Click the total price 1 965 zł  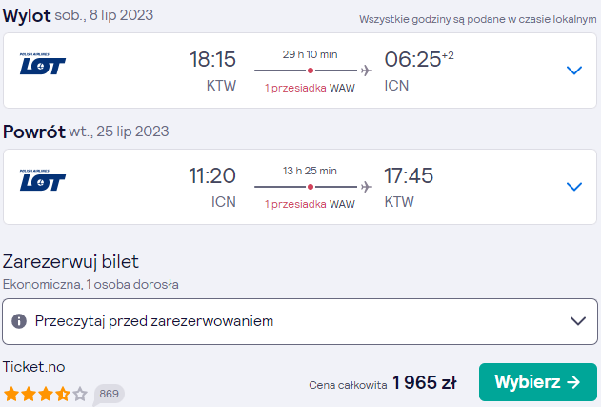[x=425, y=382]
